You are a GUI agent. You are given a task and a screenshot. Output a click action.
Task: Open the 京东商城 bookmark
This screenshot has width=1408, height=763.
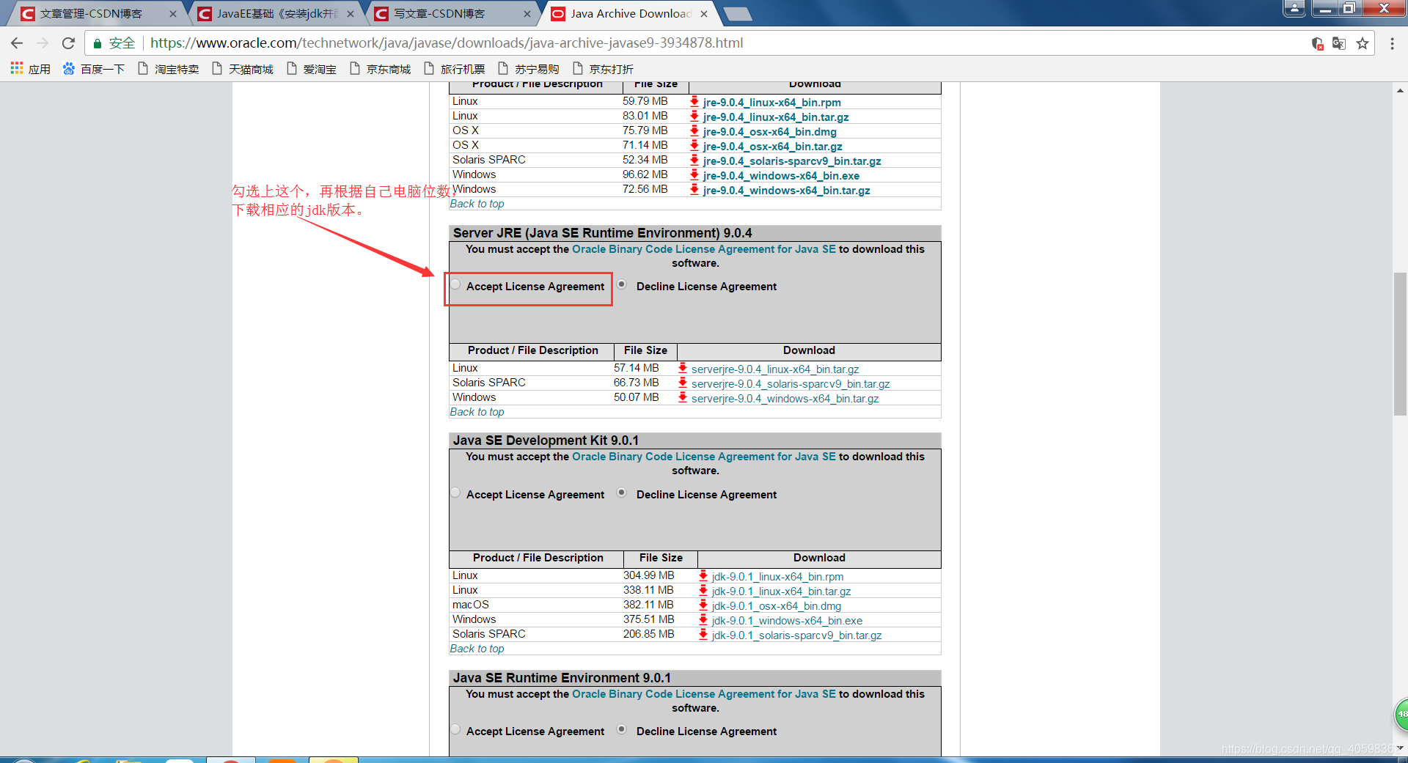381,69
